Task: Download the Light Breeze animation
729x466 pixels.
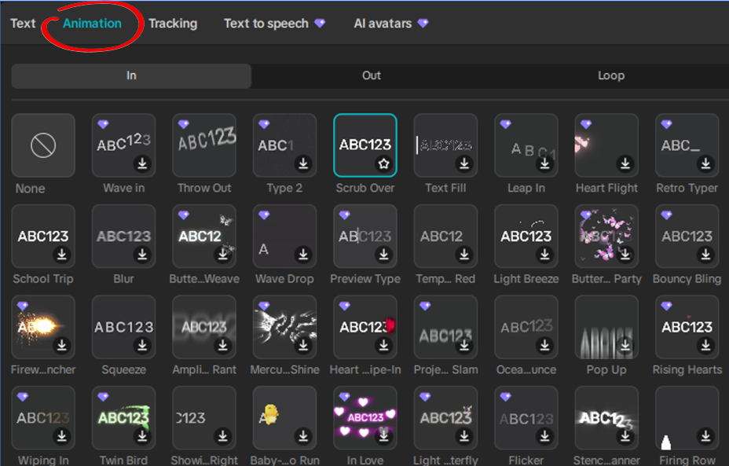Action: click(544, 255)
